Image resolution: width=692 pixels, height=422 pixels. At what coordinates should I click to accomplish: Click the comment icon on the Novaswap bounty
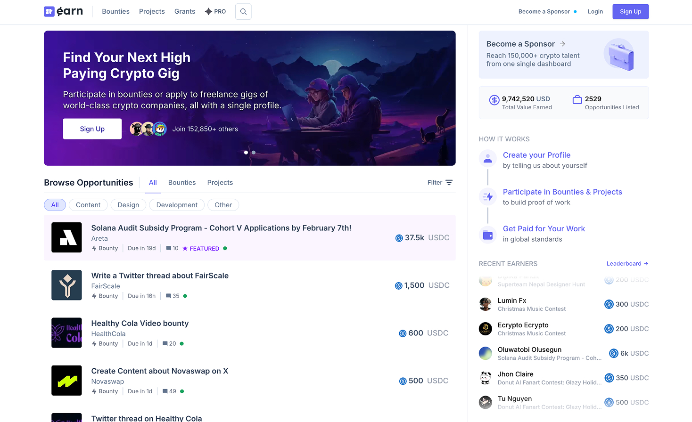tap(165, 391)
